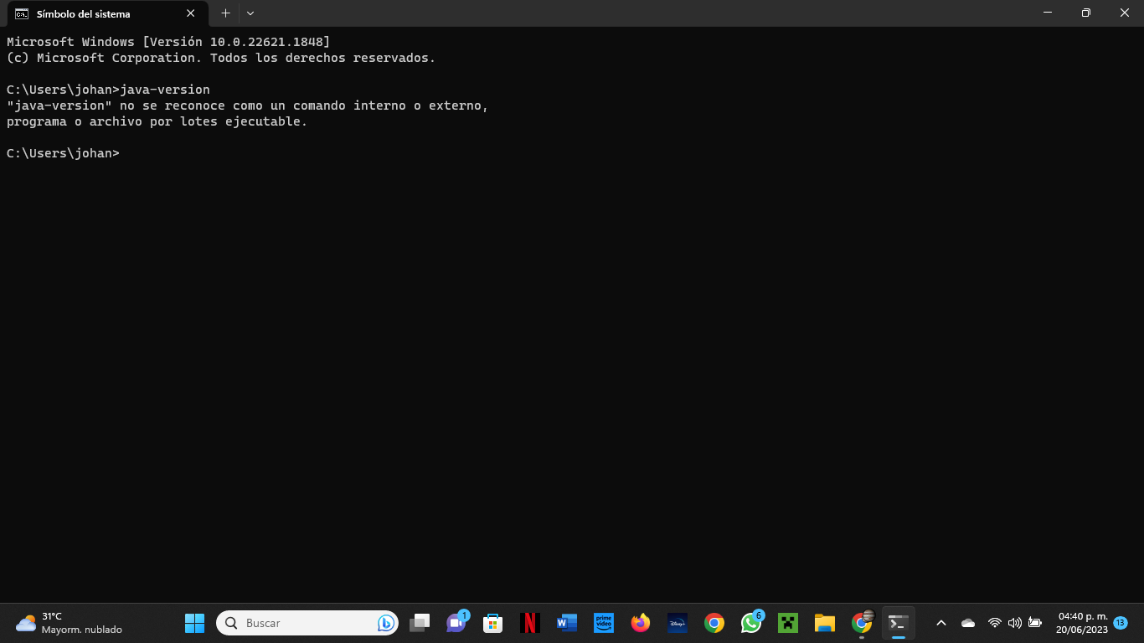Open the OneDrive cloud tray icon
This screenshot has width=1144, height=643.
(968, 623)
